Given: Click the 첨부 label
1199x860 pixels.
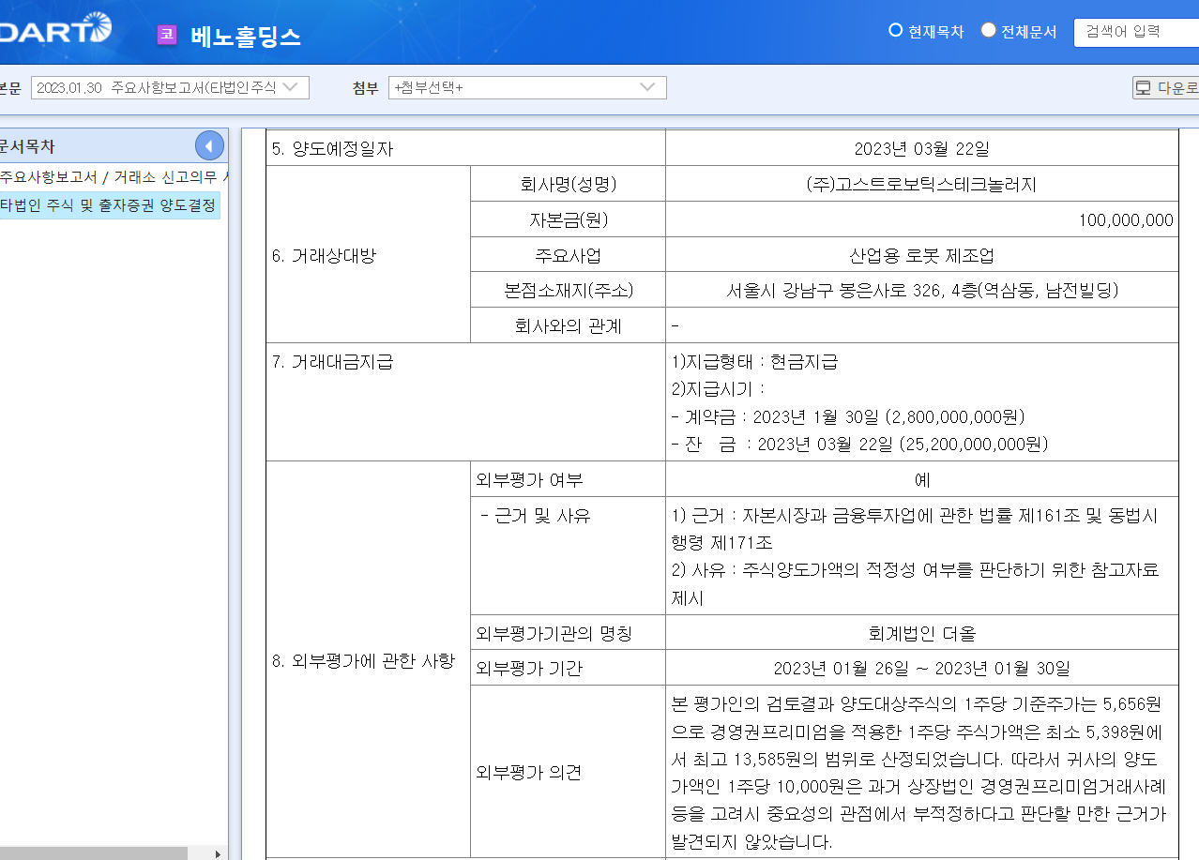Looking at the screenshot, I should pos(365,88).
